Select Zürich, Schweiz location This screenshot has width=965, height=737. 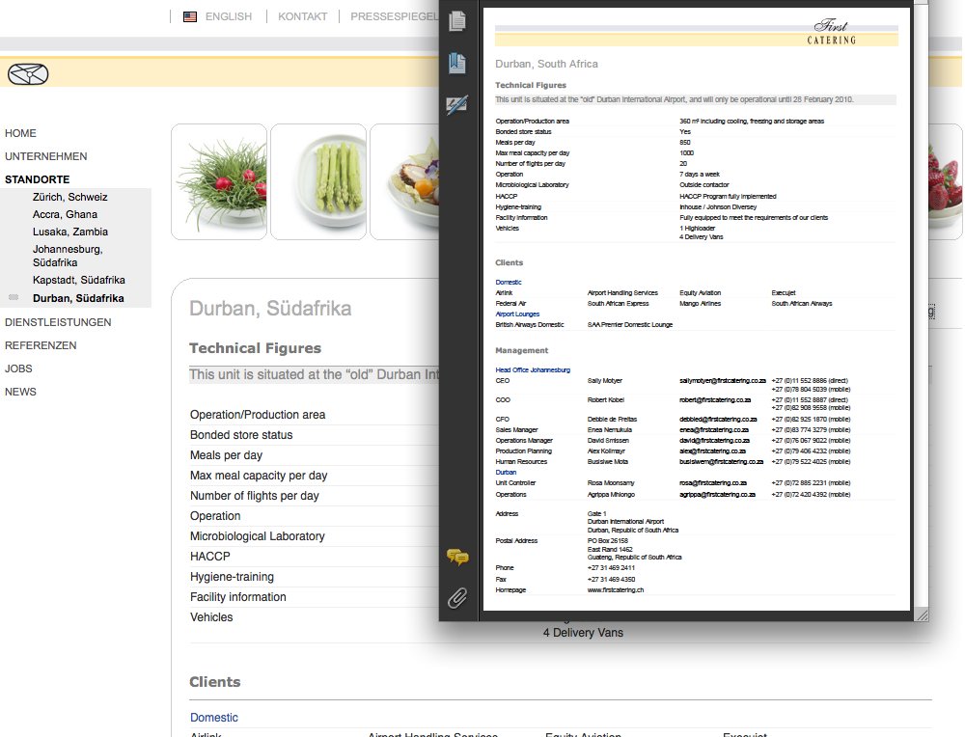point(70,197)
